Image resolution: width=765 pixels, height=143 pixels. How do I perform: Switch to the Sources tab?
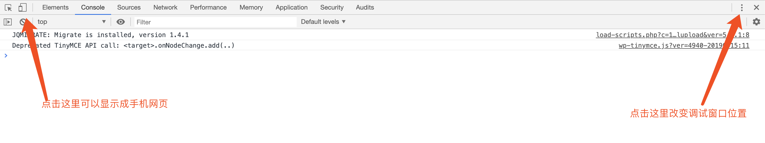(129, 7)
